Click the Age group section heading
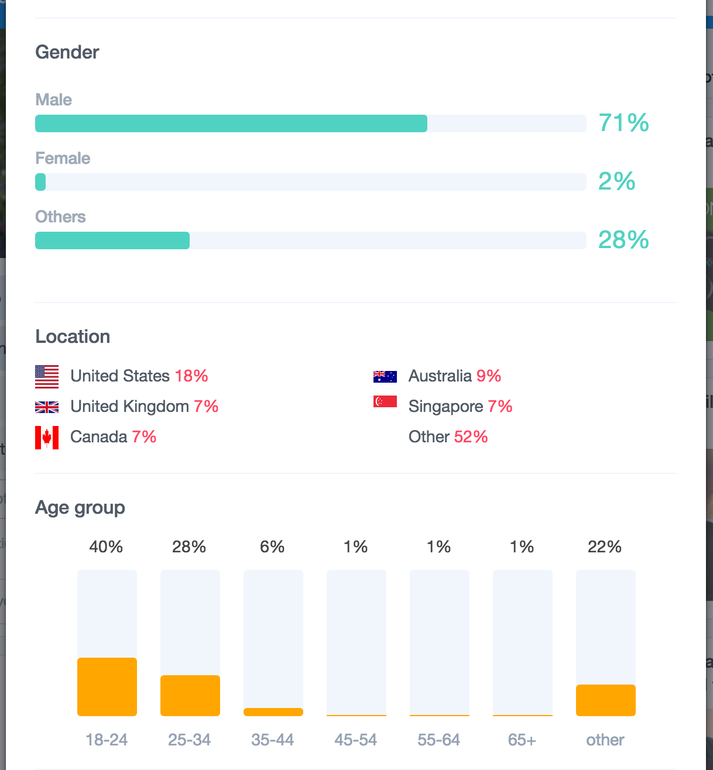Viewport: 713px width, 770px height. (x=80, y=507)
